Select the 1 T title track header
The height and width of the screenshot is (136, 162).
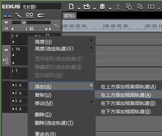click(19, 73)
